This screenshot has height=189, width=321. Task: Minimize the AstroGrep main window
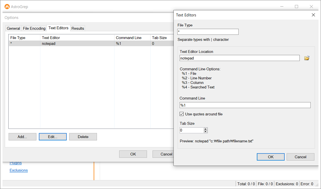pyautogui.click(x=282, y=7)
